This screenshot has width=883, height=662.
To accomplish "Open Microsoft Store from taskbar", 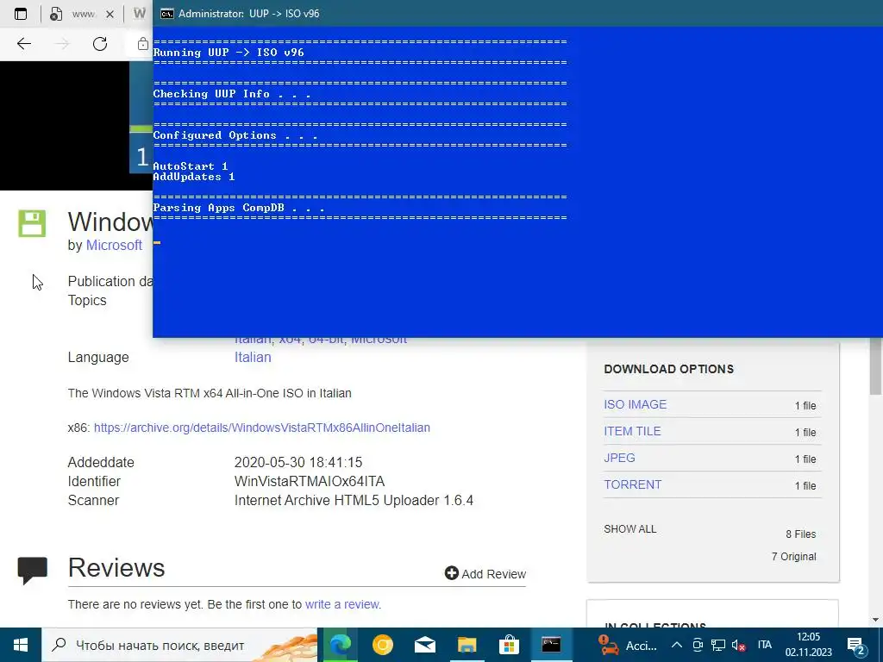I will [x=509, y=645].
